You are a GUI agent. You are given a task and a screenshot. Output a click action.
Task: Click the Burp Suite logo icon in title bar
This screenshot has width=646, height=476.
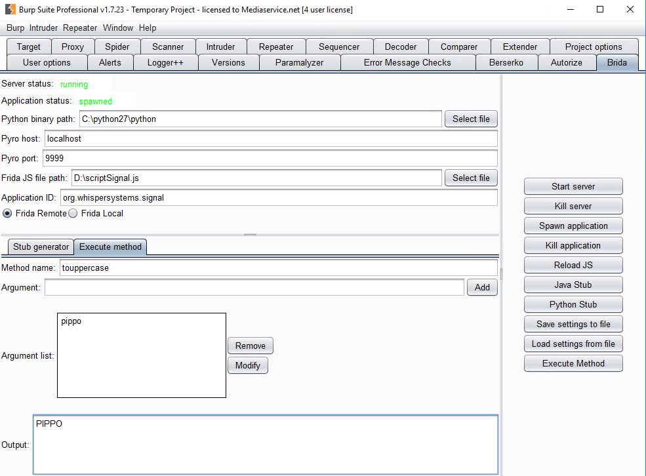pyautogui.click(x=10, y=10)
